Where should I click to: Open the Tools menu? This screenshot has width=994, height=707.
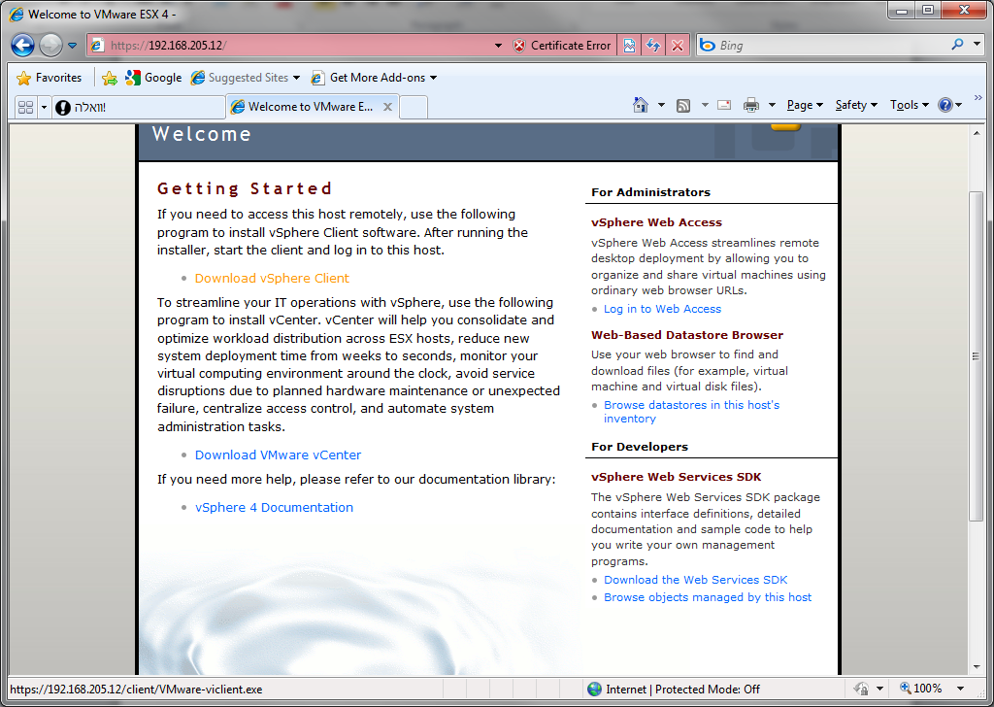pos(909,105)
